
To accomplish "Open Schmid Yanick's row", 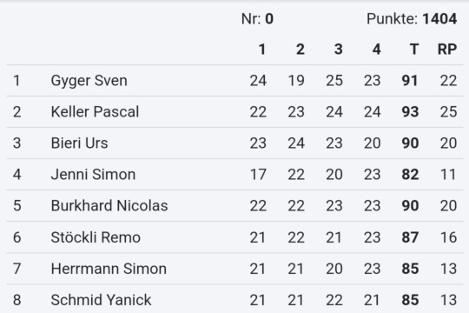I will [x=234, y=299].
